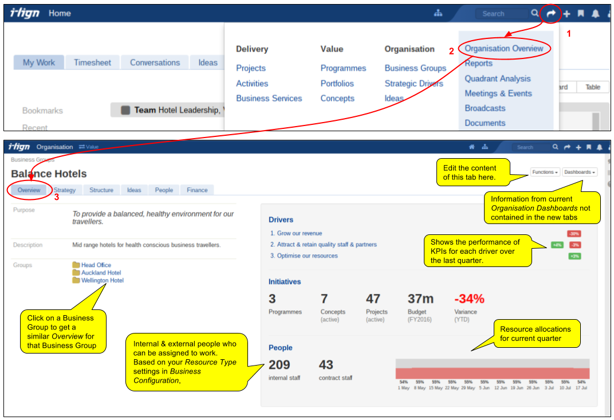The height and width of the screenshot is (420, 614).
Task: Click the red -30% KPI badge
Action: pos(574,234)
